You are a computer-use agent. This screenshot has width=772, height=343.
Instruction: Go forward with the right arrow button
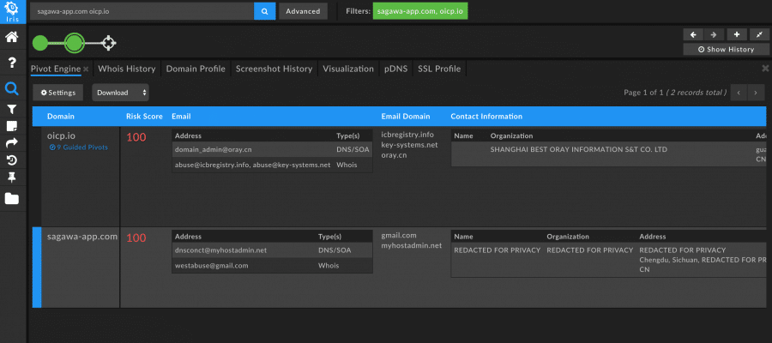(x=714, y=34)
